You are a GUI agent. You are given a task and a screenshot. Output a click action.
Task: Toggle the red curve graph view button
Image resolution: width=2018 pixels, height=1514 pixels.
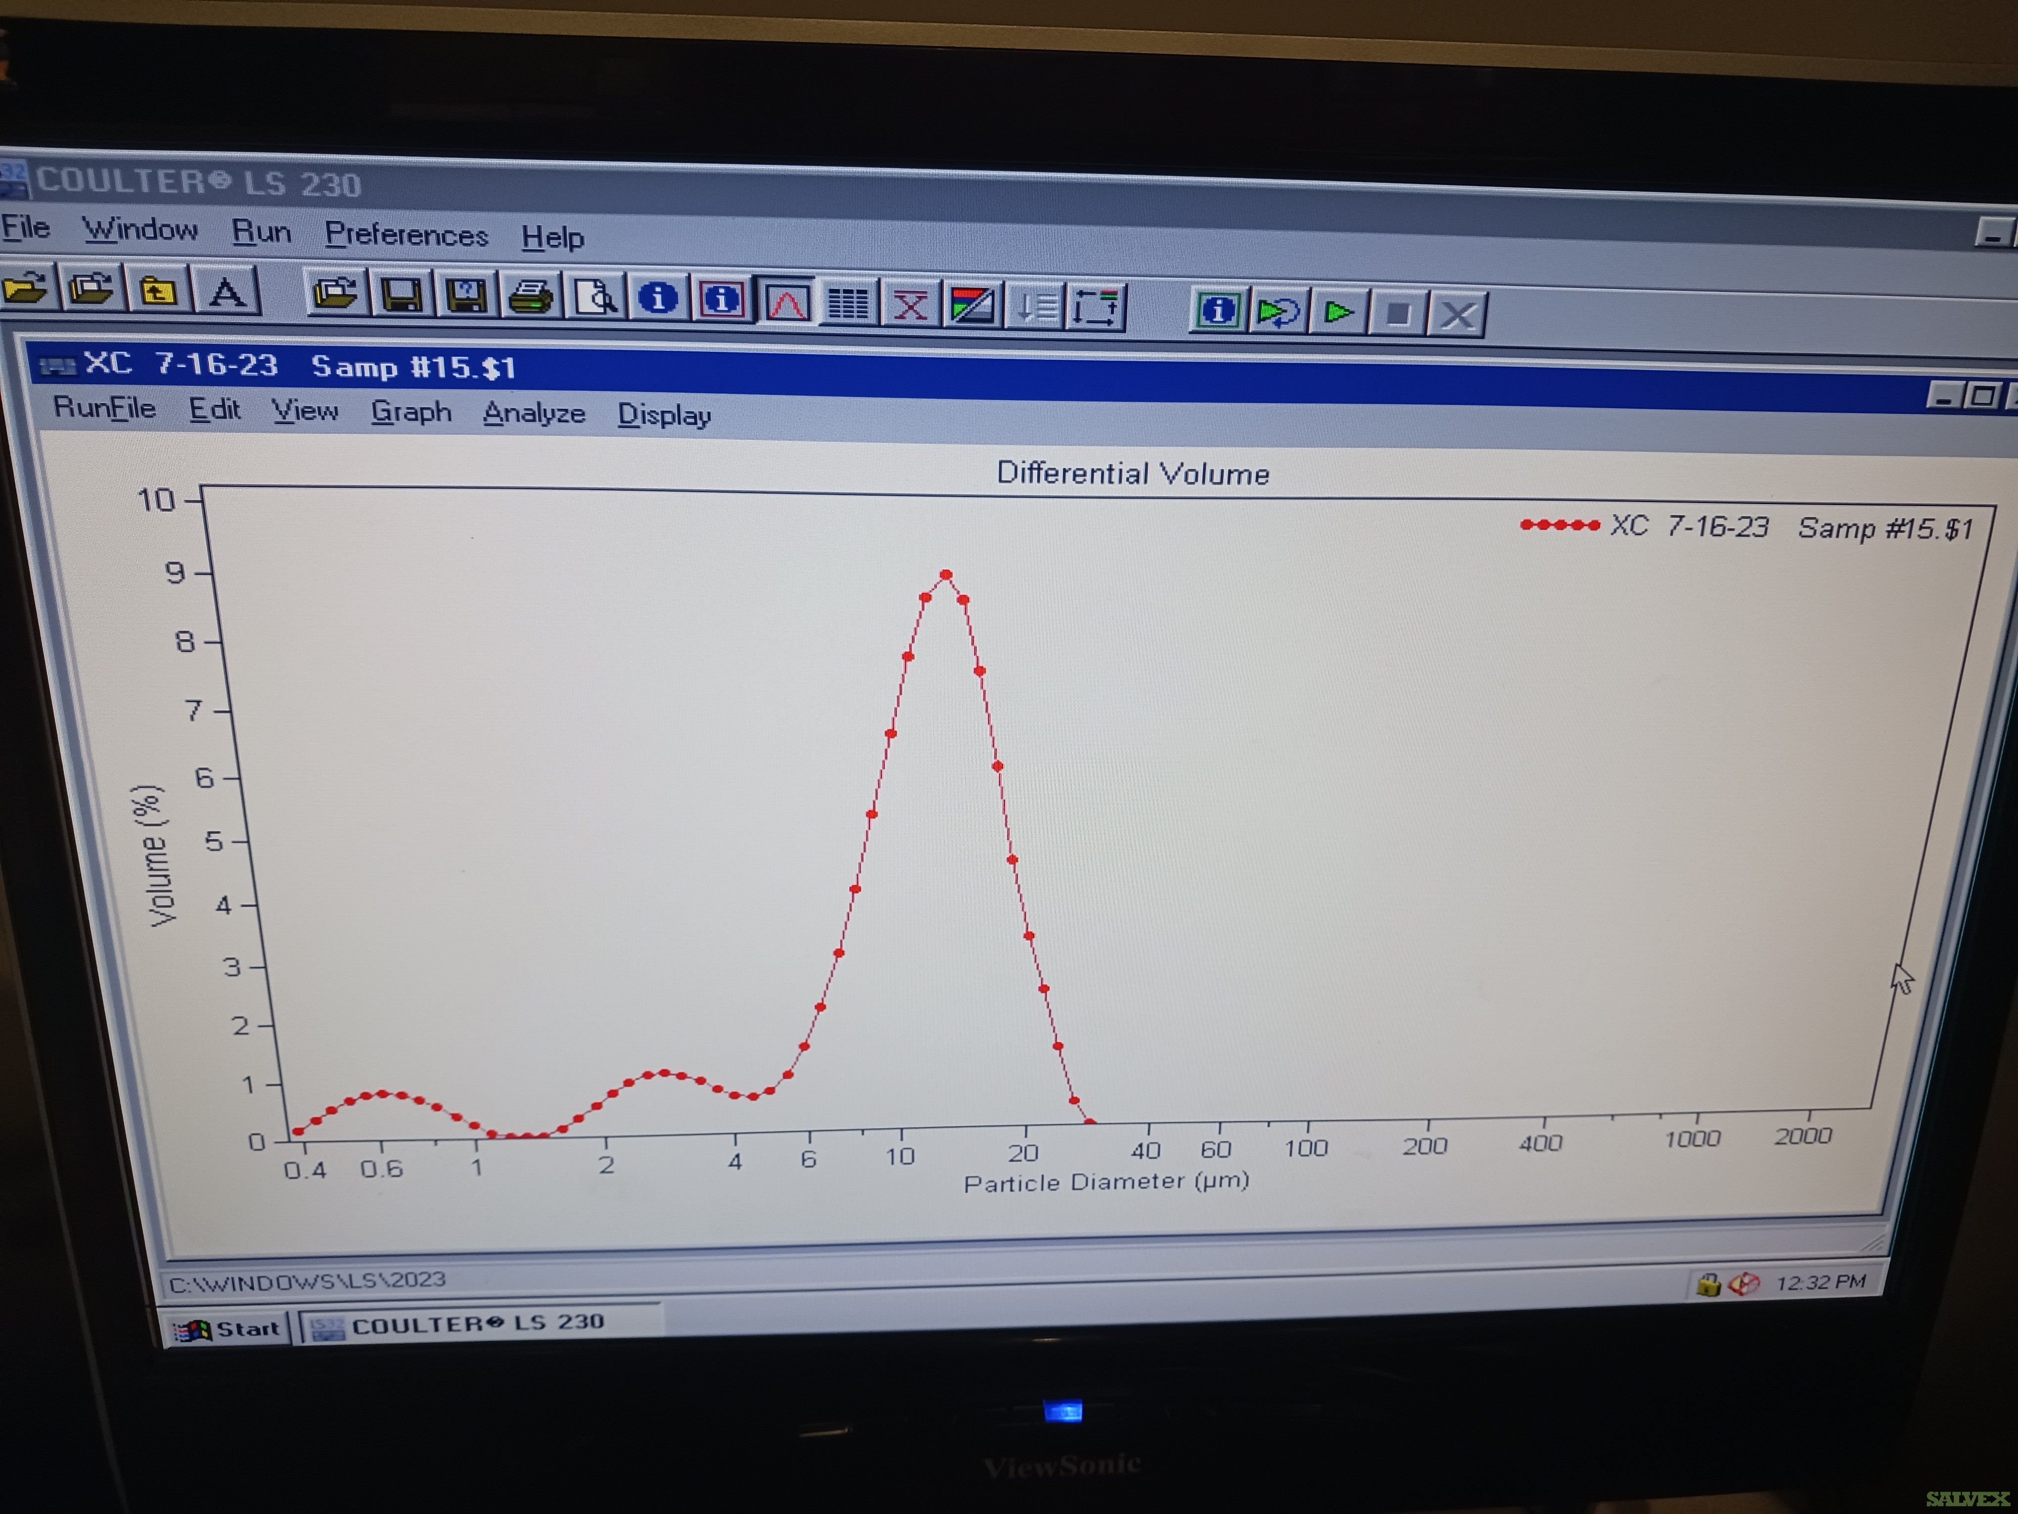tap(786, 303)
